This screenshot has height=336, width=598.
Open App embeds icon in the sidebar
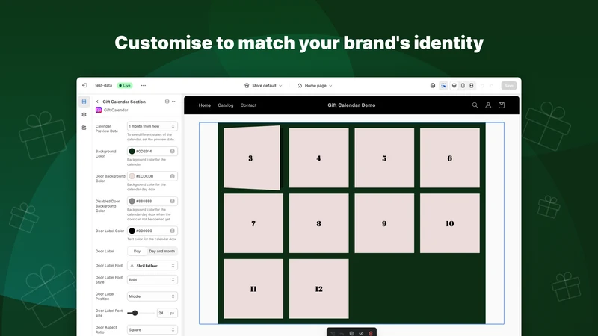pyautogui.click(x=84, y=128)
